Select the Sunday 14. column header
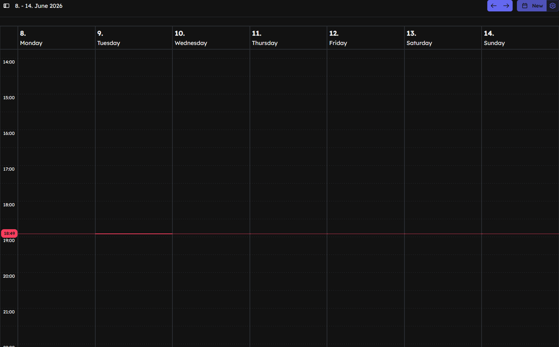 [x=520, y=38]
